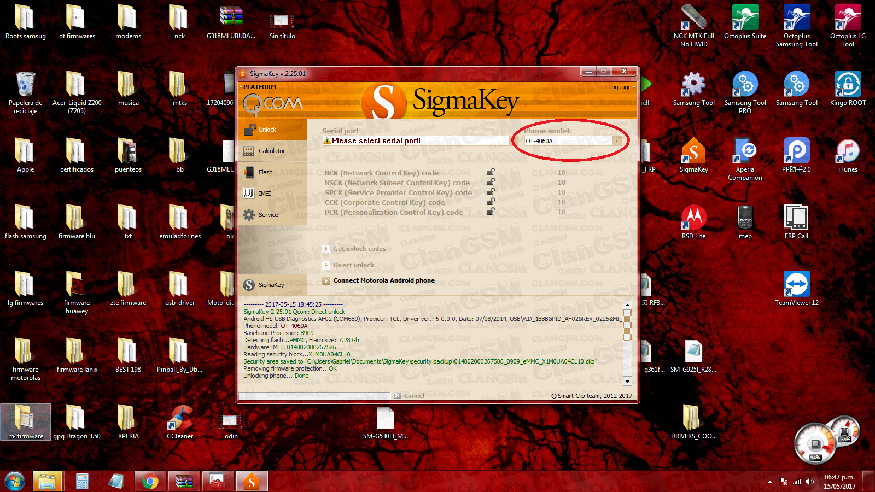Select Octoplus Suite desktop icon
Viewport: 875px width, 492px height.
(x=745, y=22)
